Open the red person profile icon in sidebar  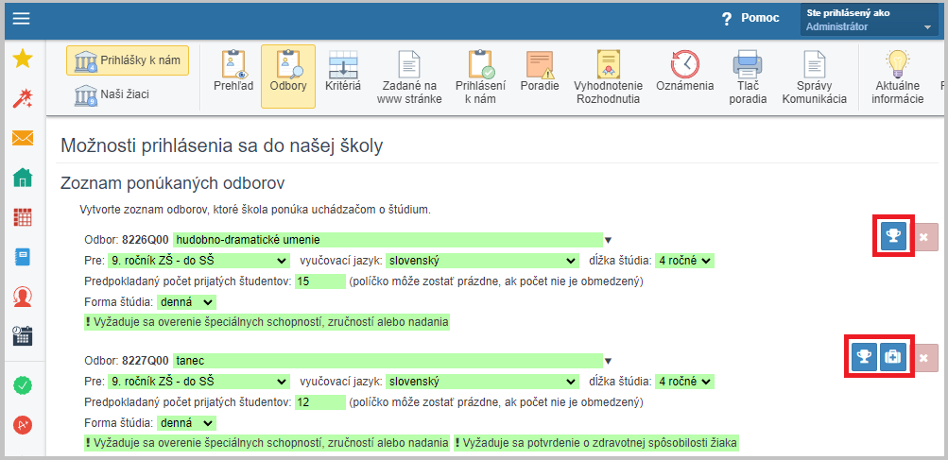pos(23,297)
